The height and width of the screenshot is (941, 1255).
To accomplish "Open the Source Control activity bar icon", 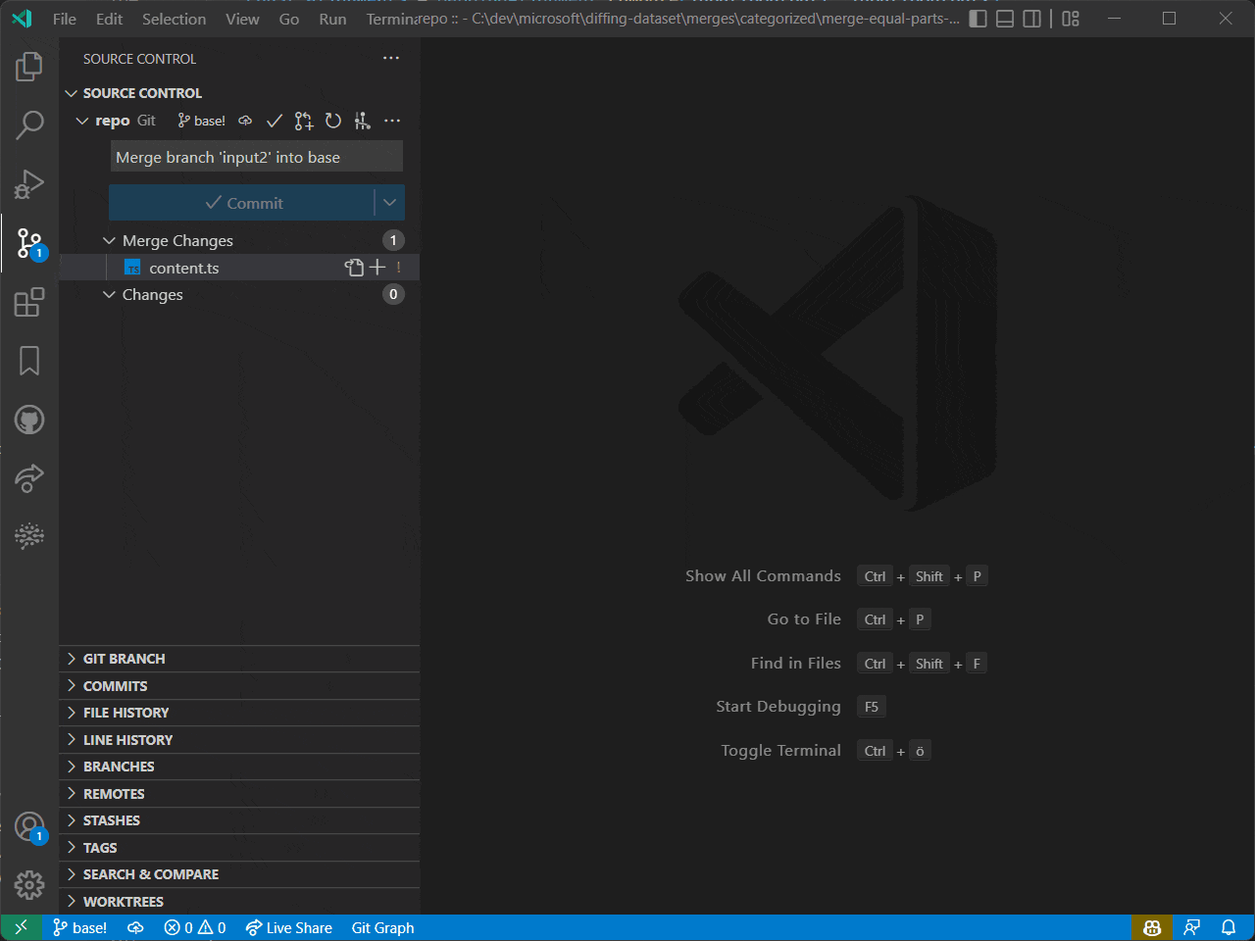I will click(29, 243).
